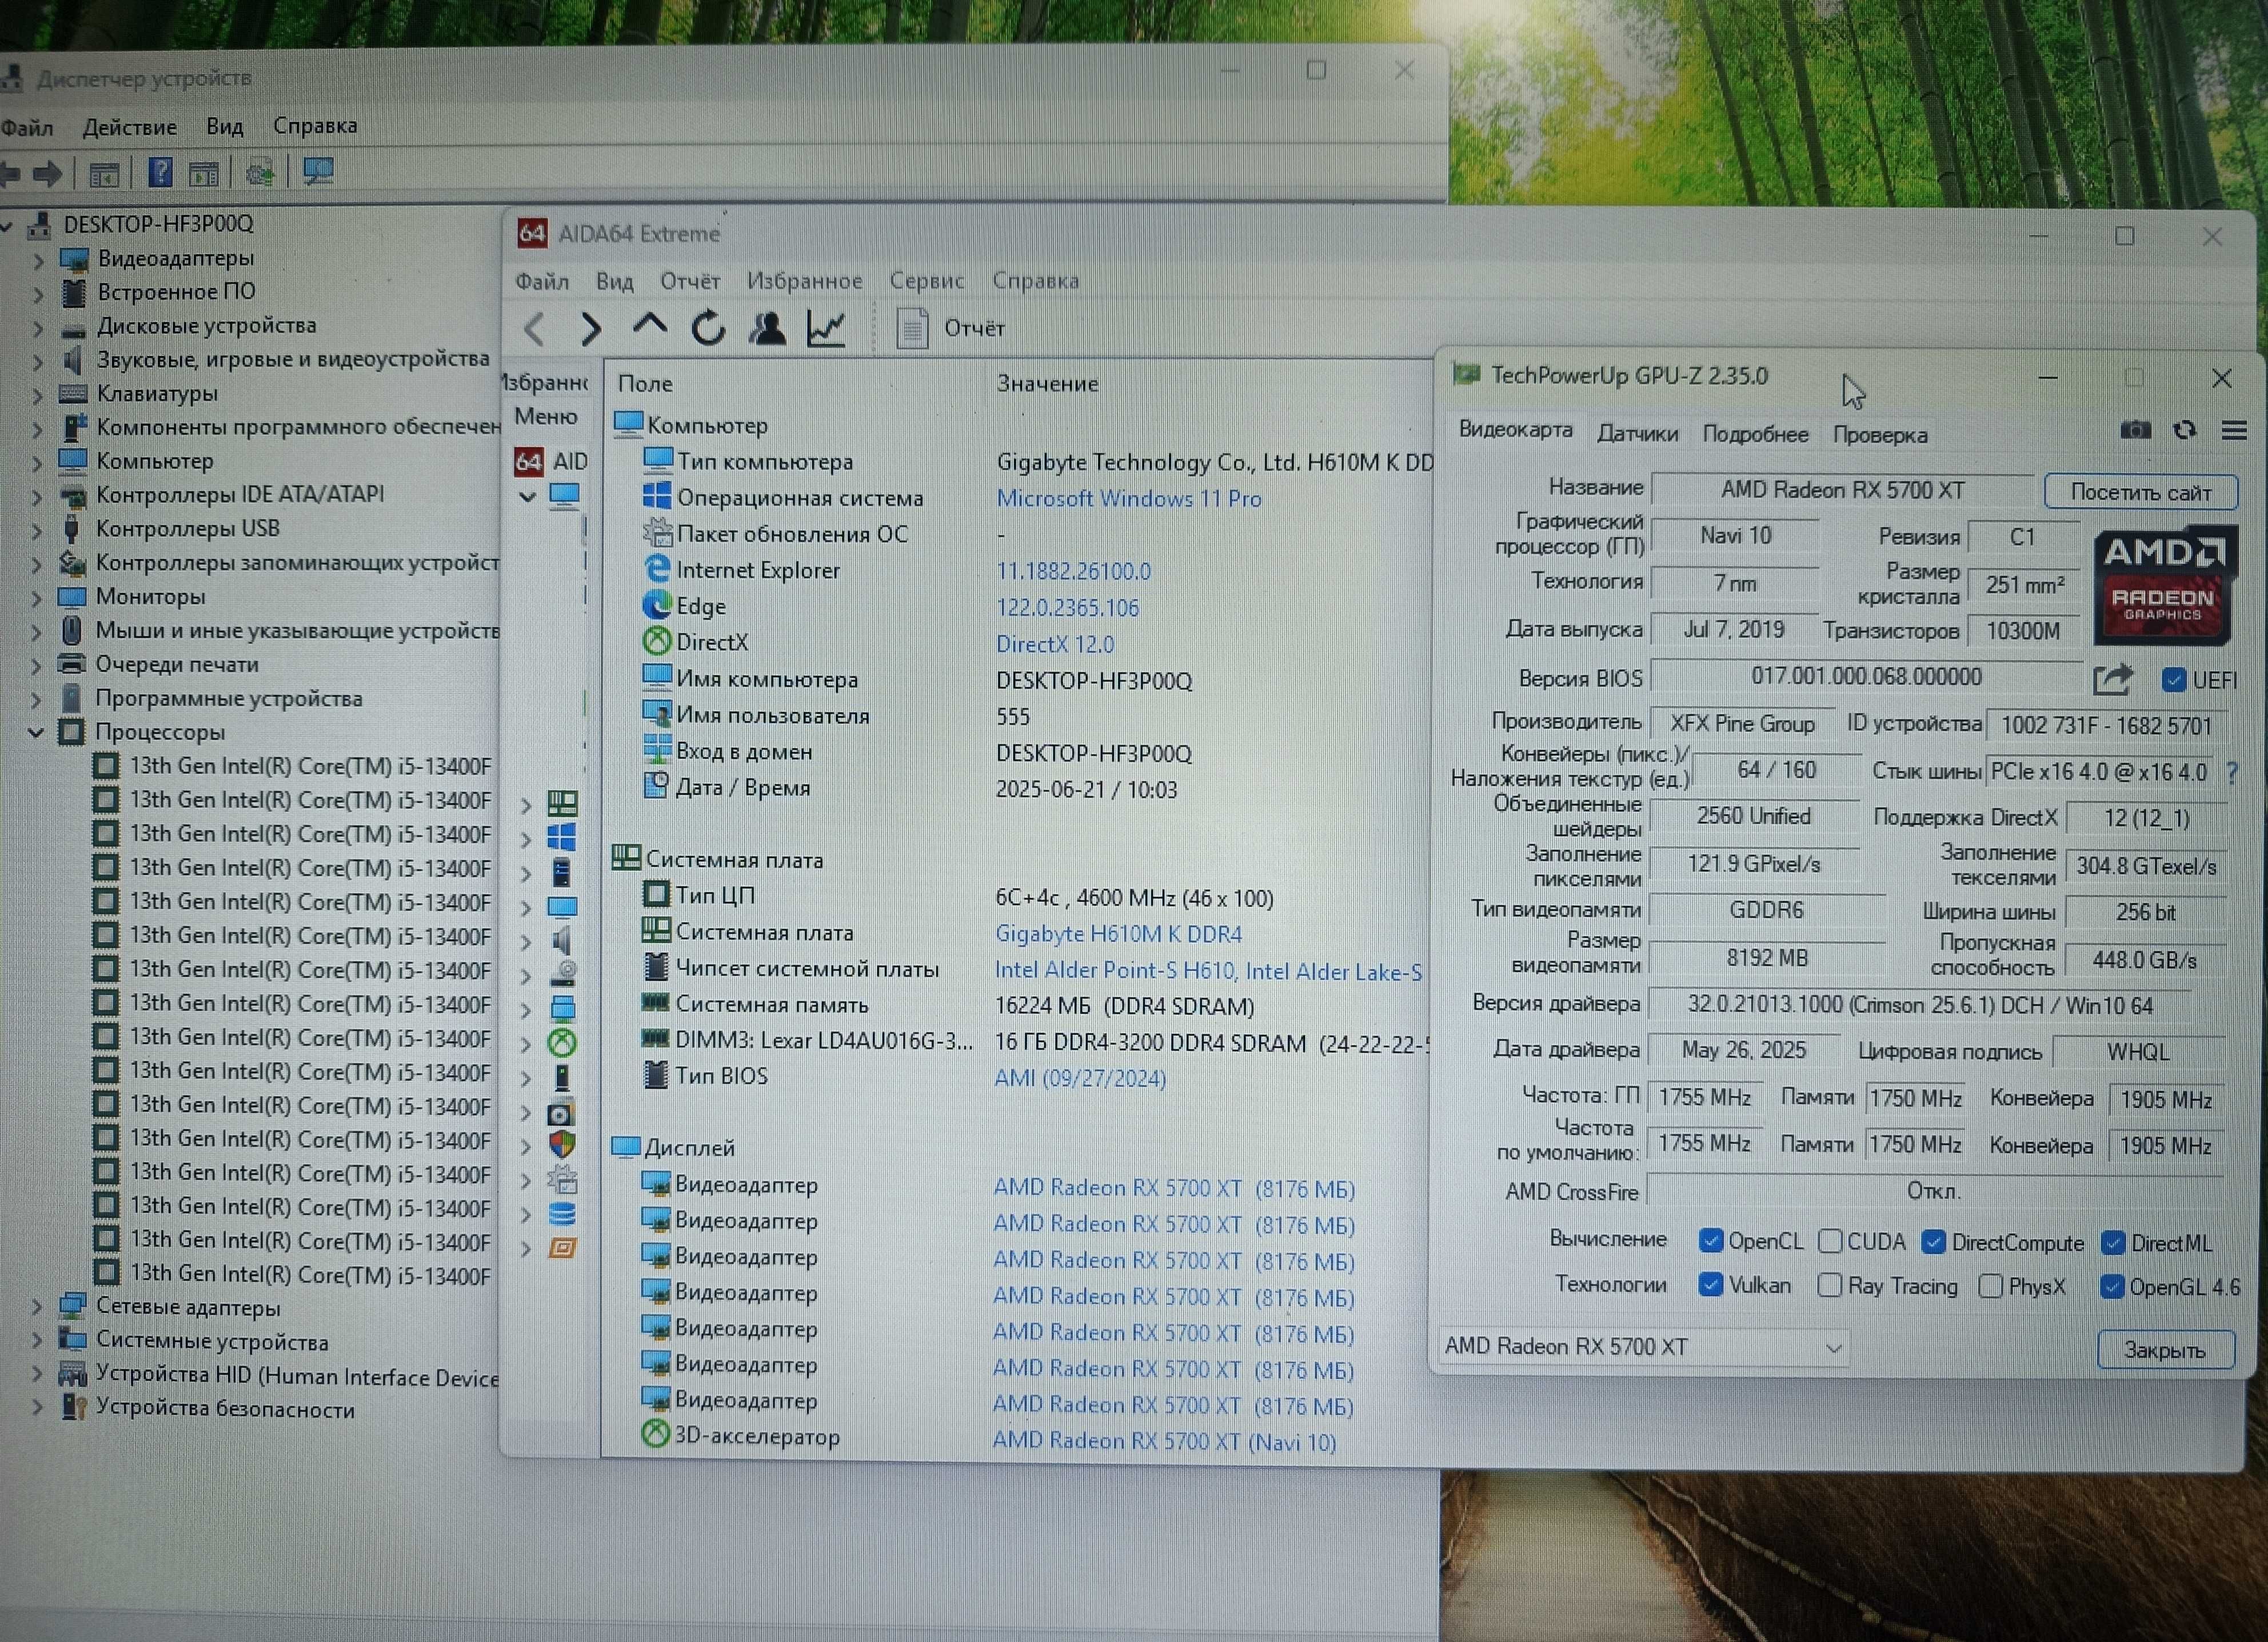Image resolution: width=2268 pixels, height=1642 pixels.
Task: Select DESKTOP-HF3P00Q root in Device Manager
Action: click(x=158, y=224)
